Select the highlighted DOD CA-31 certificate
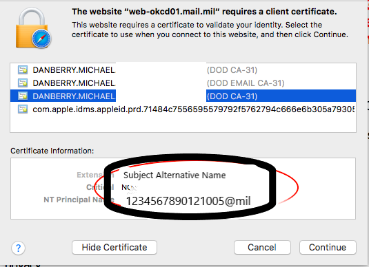 coord(183,96)
